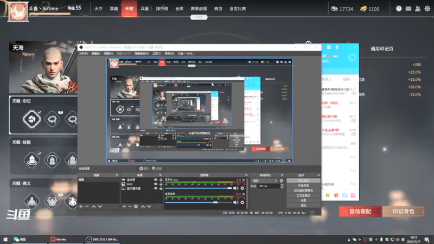The height and width of the screenshot is (244, 434).
Task: Click the game help question mark icon
Action: pos(399,9)
